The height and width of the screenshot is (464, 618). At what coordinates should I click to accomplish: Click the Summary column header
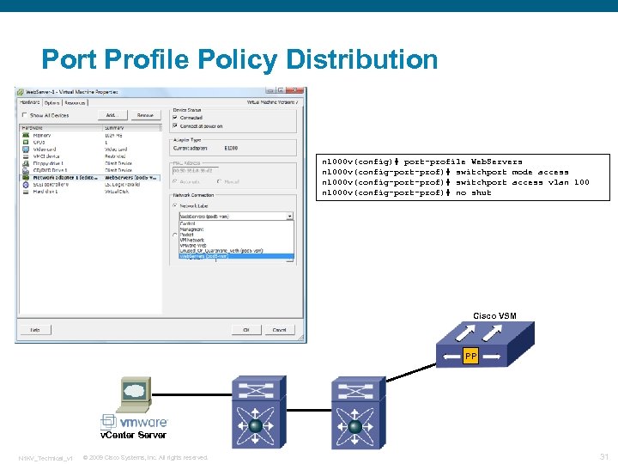[x=132, y=128]
